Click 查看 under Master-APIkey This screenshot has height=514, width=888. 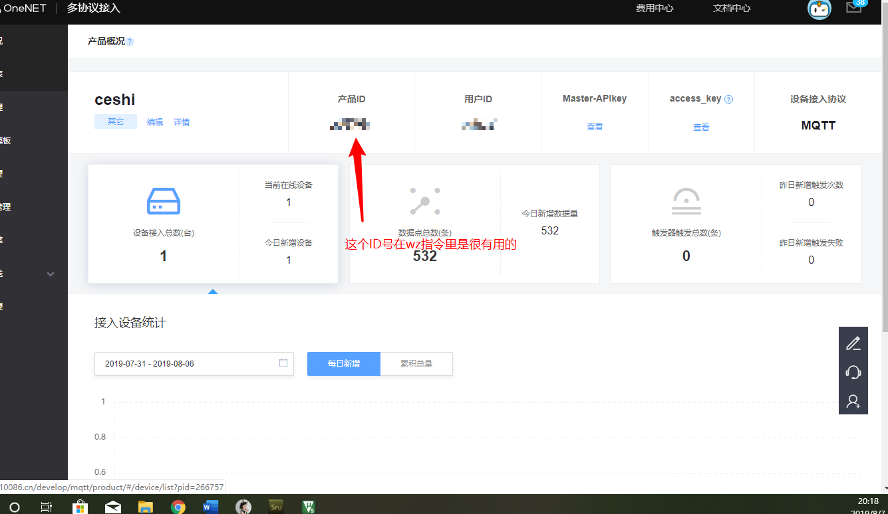(594, 126)
